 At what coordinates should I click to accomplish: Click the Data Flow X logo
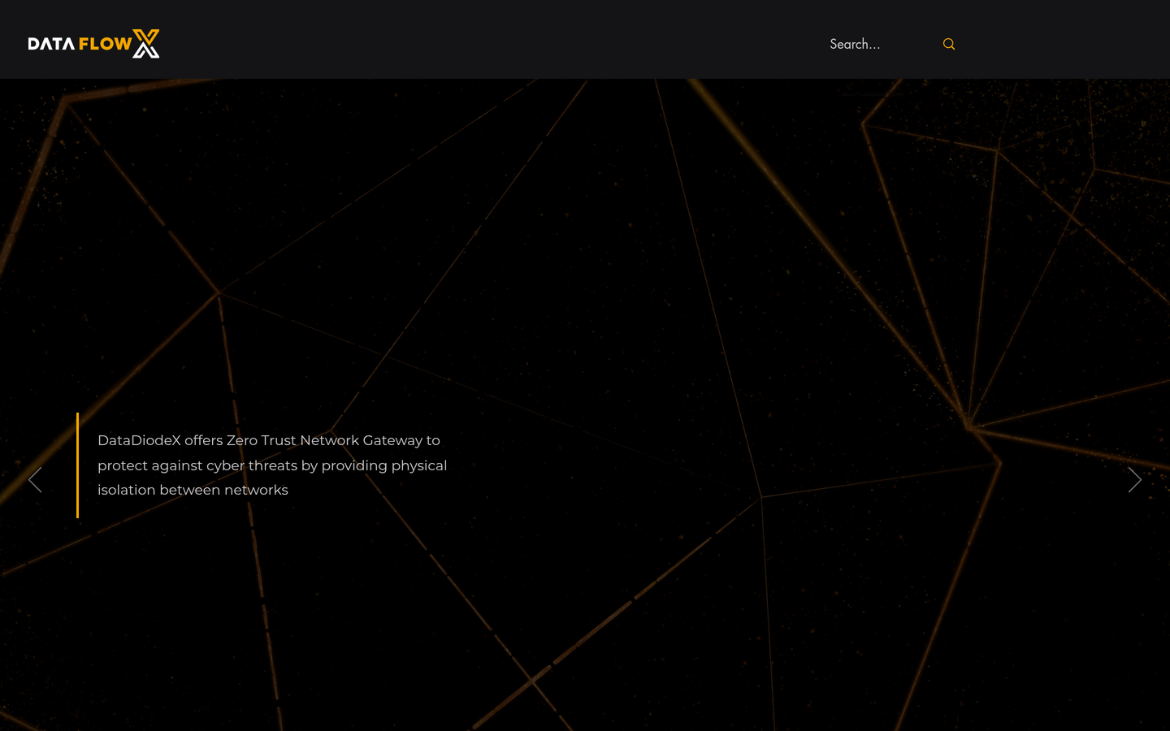coord(93,44)
